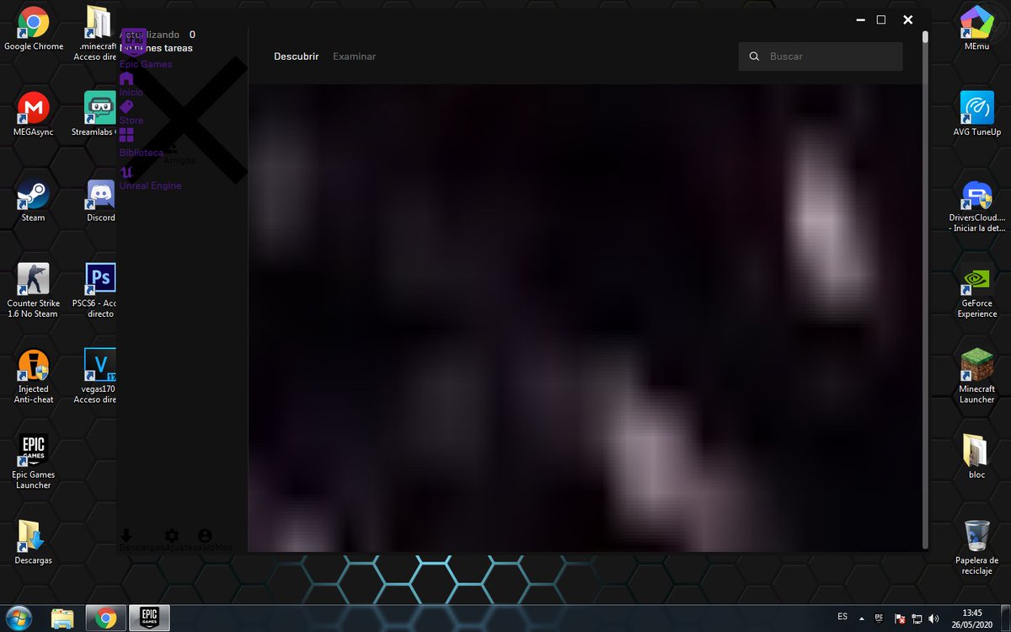The image size is (1011, 632).
Task: Maximize the Epic Games Launcher window
Action: pyautogui.click(x=881, y=19)
